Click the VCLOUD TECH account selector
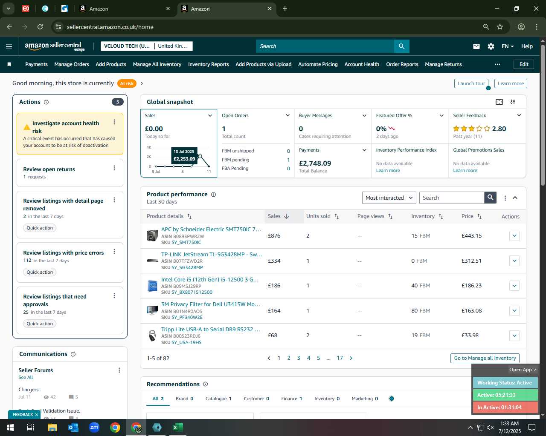 click(x=127, y=46)
